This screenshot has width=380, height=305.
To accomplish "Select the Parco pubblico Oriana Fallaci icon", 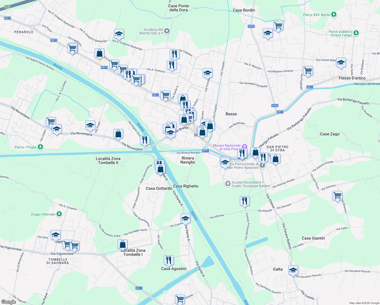I will (x=356, y=33).
